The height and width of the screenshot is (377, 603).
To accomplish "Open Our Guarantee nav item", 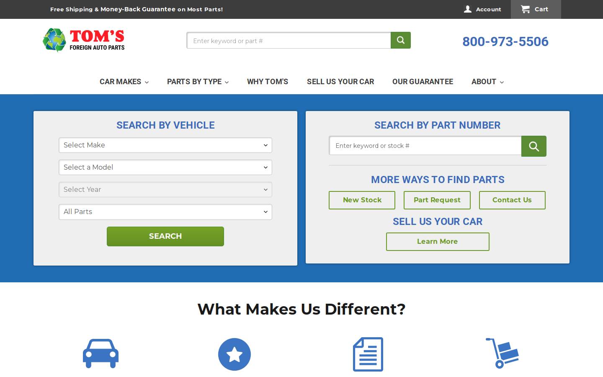I will pos(423,82).
